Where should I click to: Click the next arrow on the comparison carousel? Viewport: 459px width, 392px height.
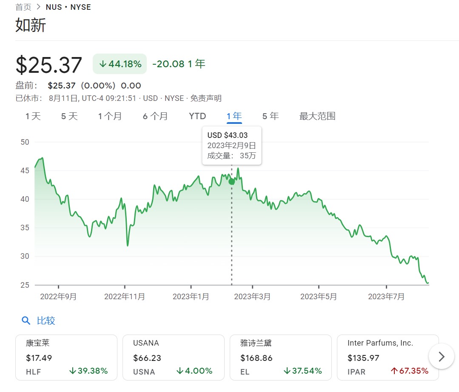coord(442,357)
